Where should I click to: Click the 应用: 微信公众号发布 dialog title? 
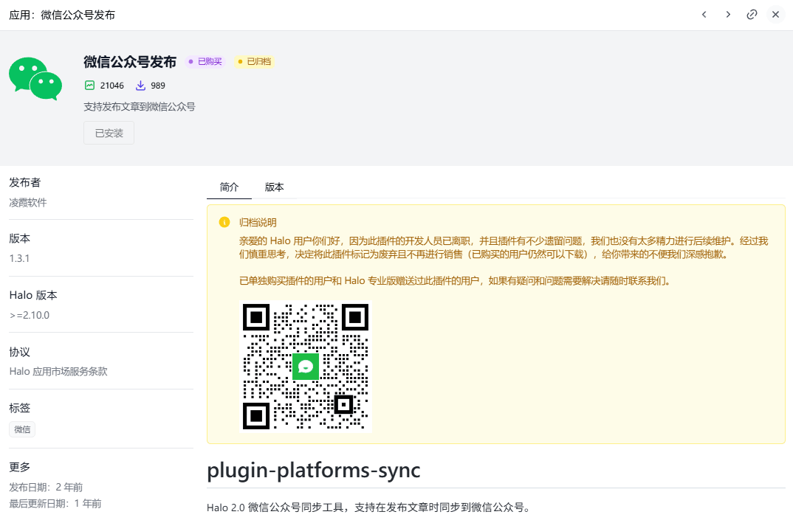click(x=62, y=15)
